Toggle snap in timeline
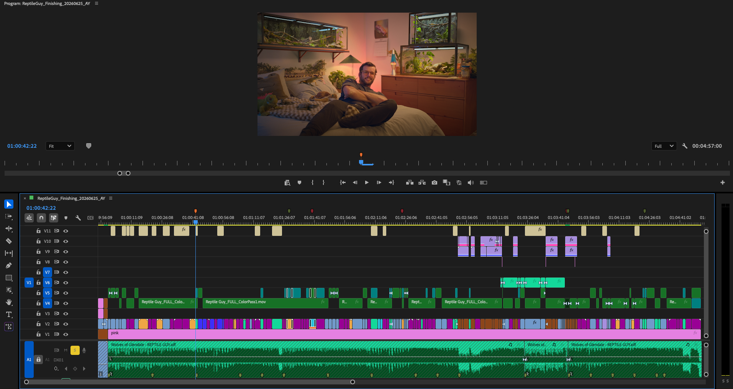Screen dimensions: 733x389 tap(41, 218)
